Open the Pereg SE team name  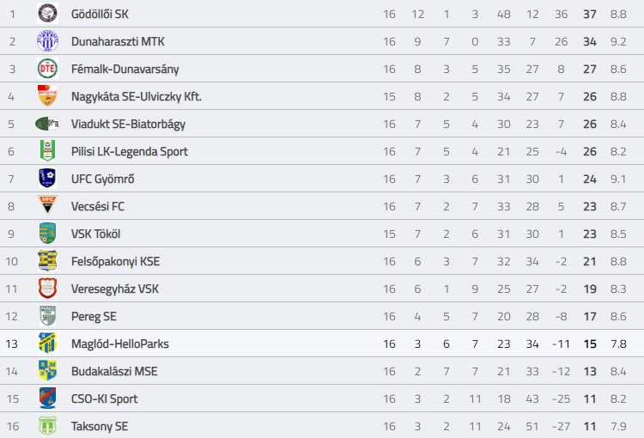coord(94,316)
